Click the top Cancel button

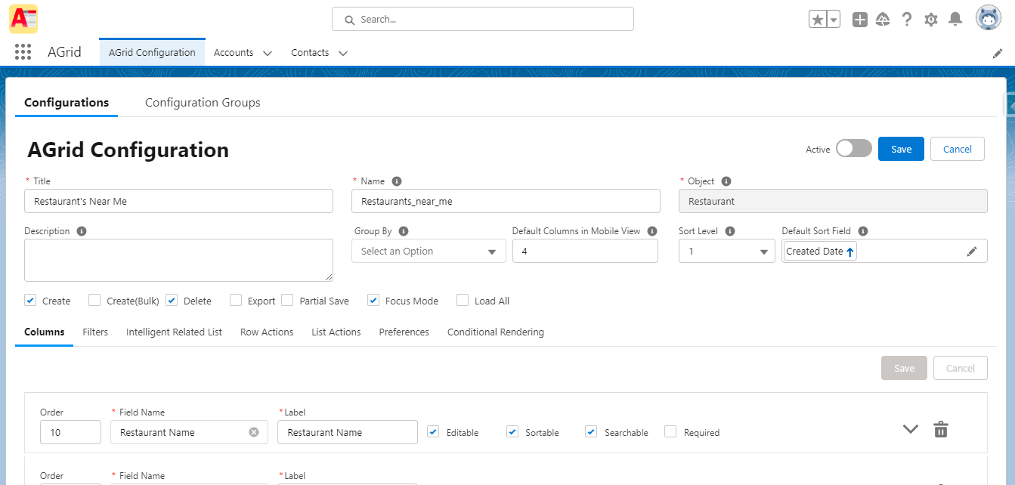958,149
